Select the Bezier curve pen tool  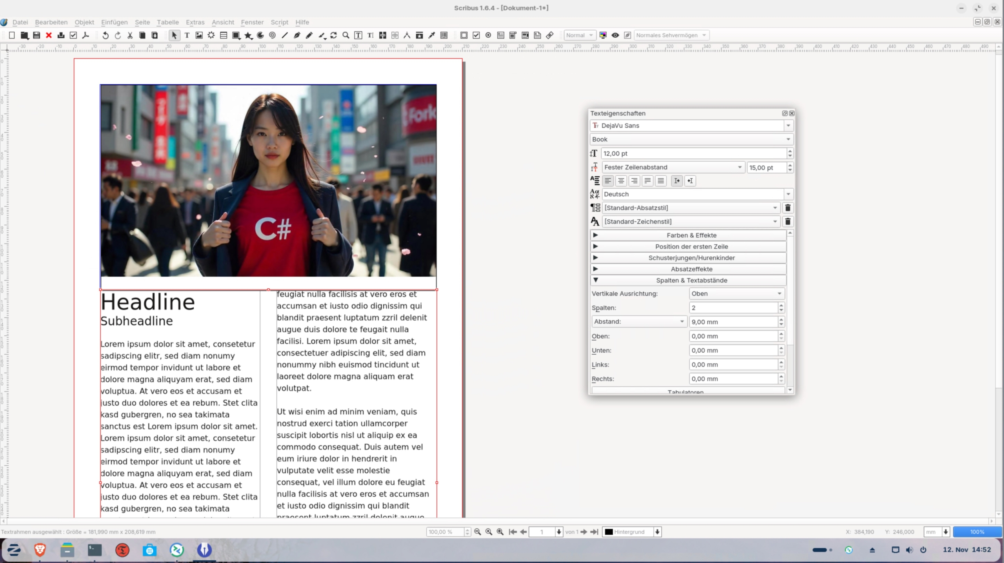(x=297, y=35)
